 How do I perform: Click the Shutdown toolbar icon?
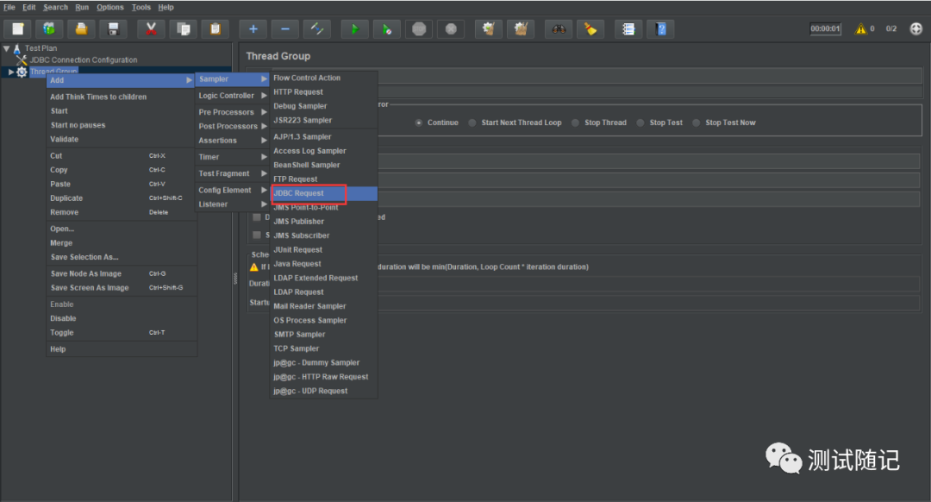451,28
